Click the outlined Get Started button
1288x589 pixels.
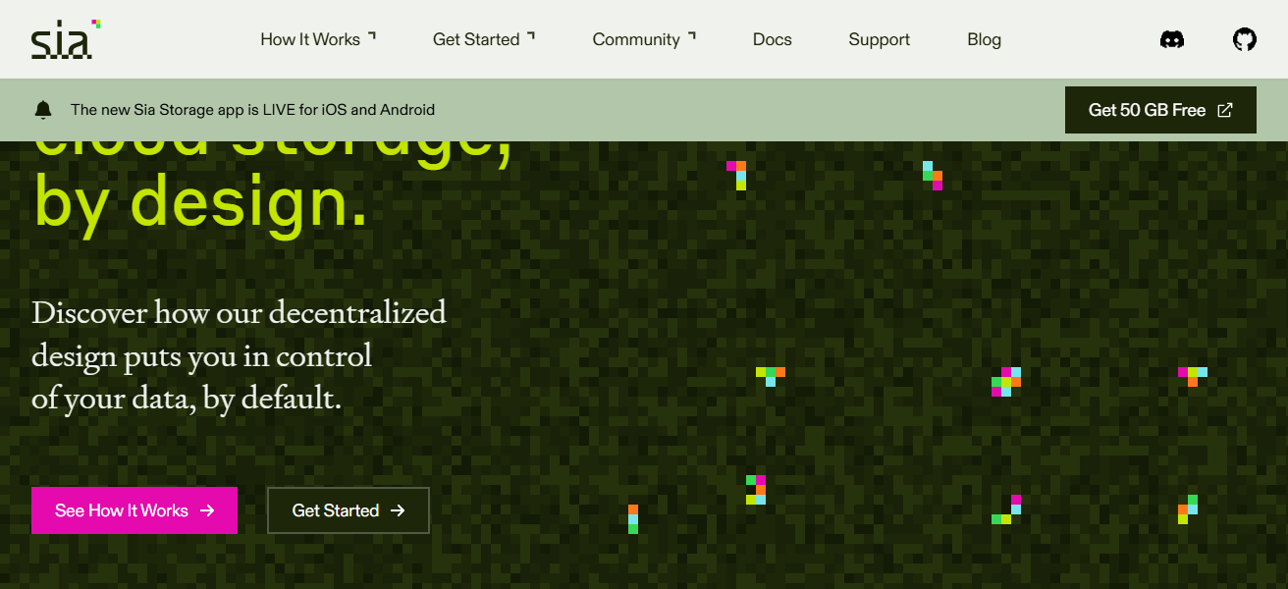point(349,510)
